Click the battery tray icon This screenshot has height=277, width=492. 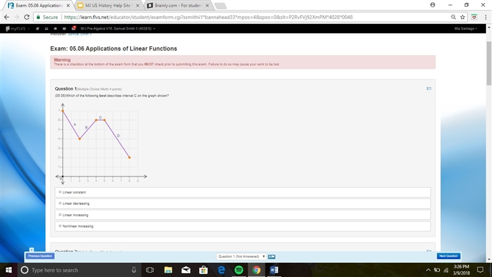(437, 270)
